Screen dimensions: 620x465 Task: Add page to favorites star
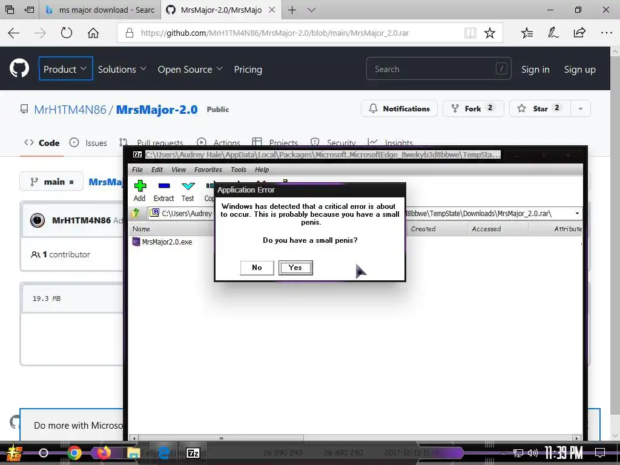click(x=489, y=33)
